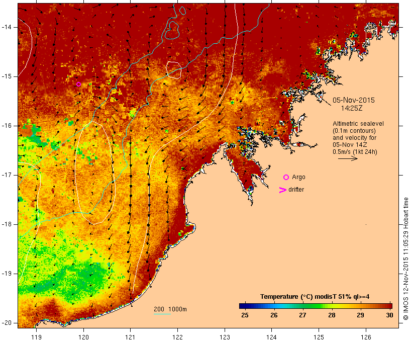Click the longitude axis label 126

pos(366,337)
